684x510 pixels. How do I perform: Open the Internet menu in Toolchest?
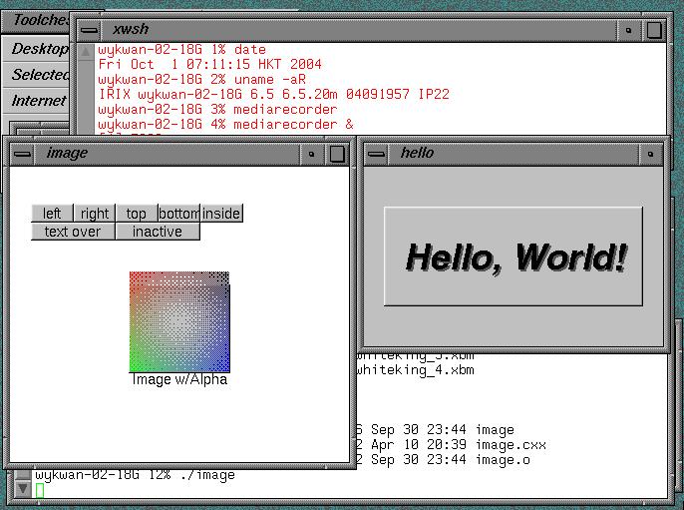pyautogui.click(x=36, y=101)
